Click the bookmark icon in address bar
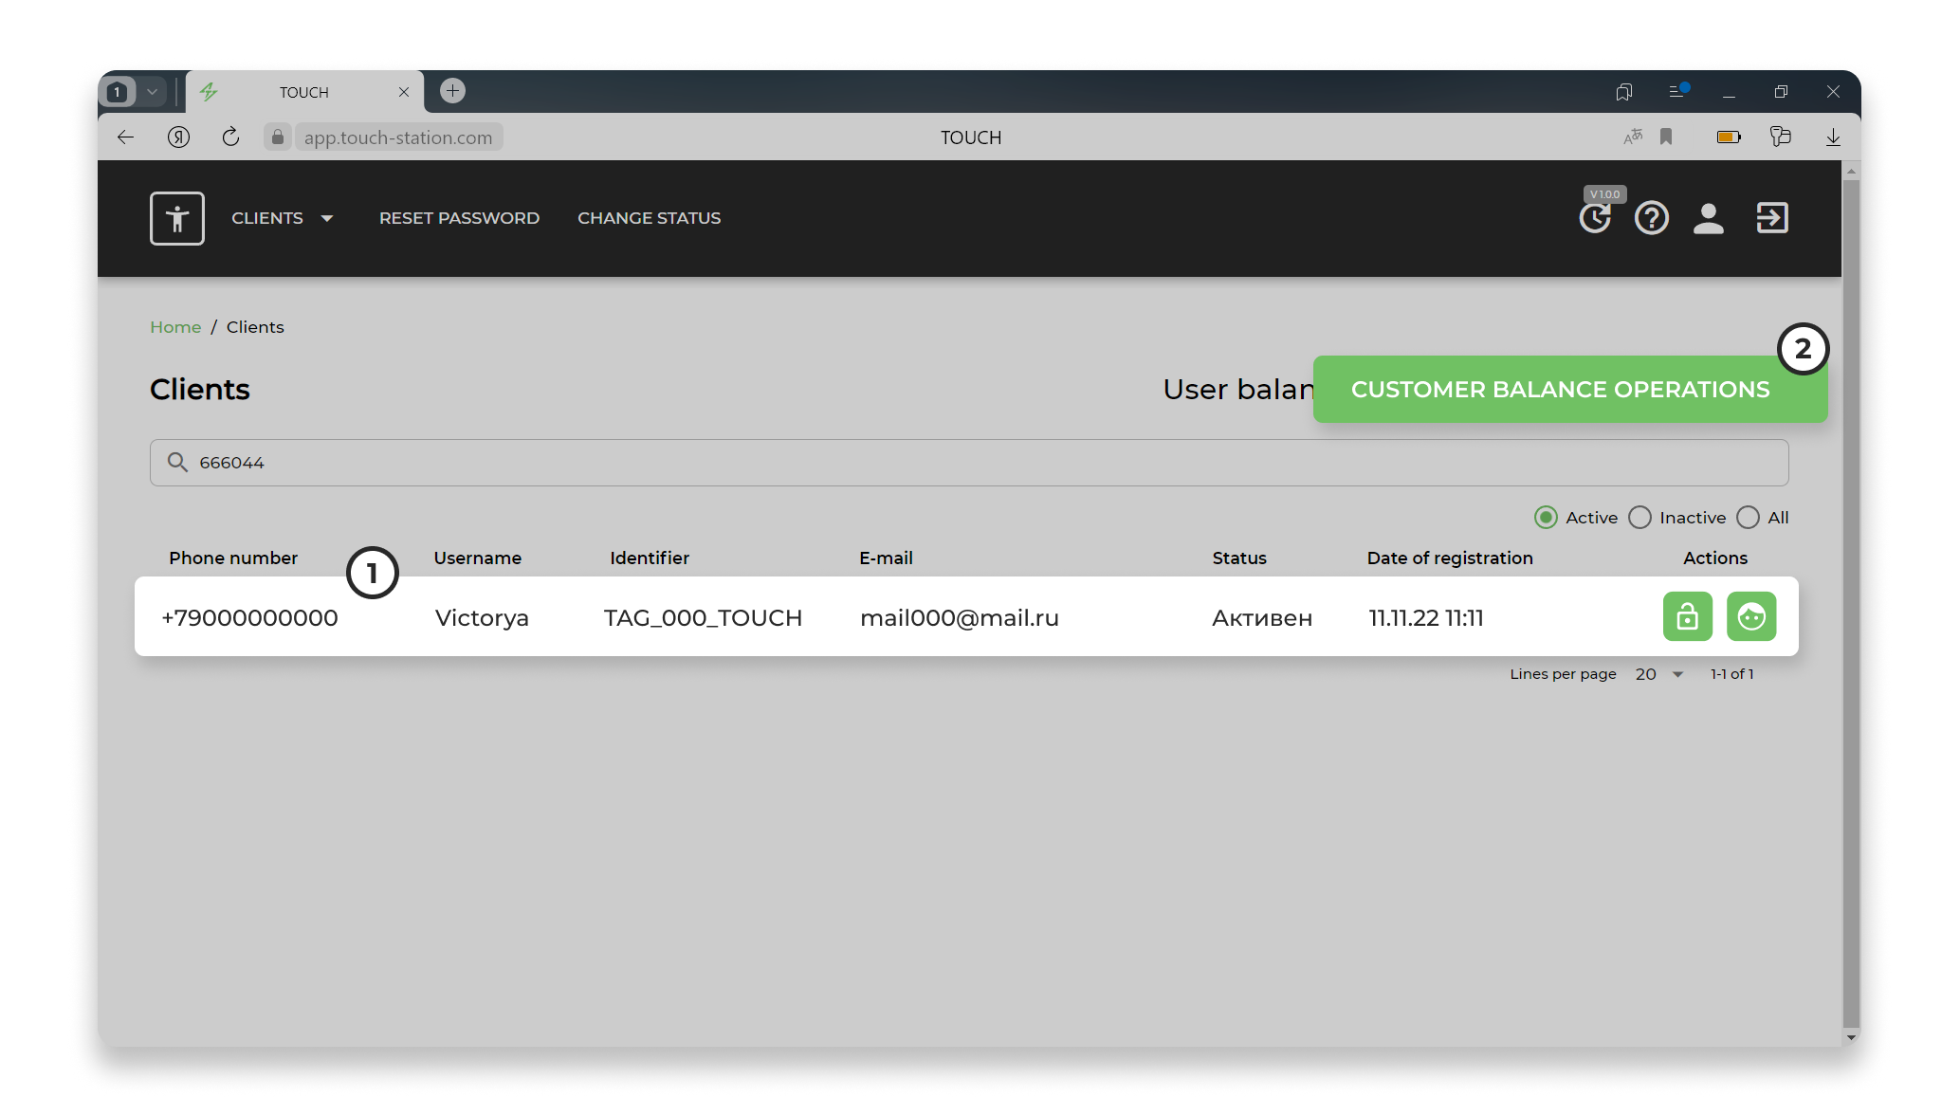 click(x=1666, y=137)
